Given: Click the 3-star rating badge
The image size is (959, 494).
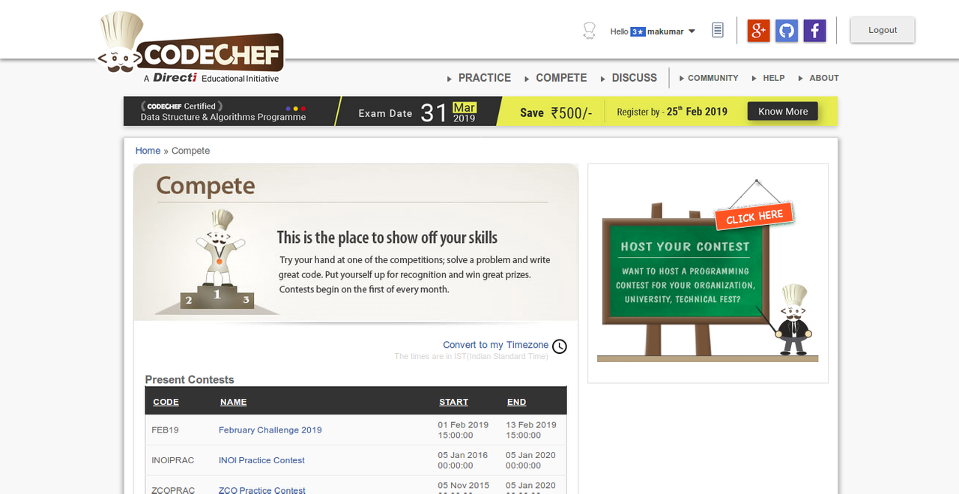Looking at the screenshot, I should click(638, 31).
